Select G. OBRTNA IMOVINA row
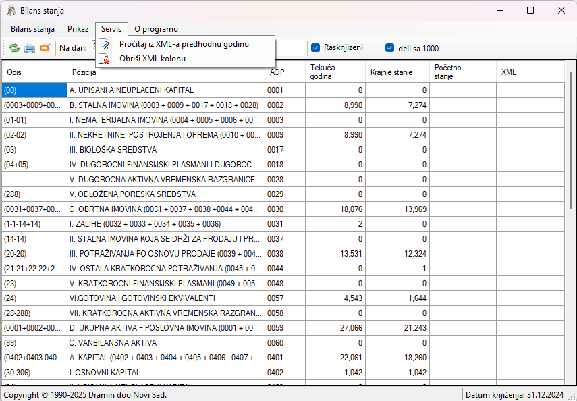Viewport: 577px width, 401px height. pyautogui.click(x=283, y=209)
